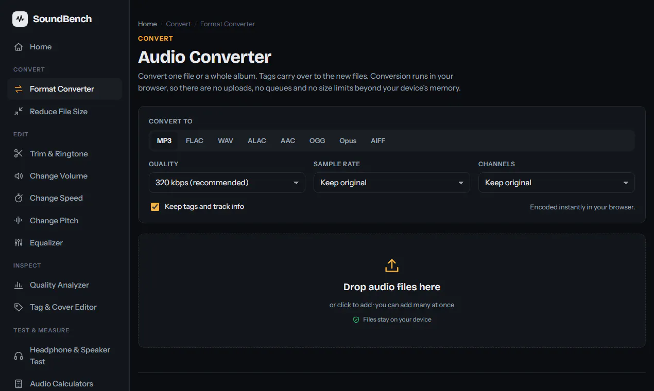
Task: Open the Trim & Ringtone sidebar link
Action: (x=65, y=153)
